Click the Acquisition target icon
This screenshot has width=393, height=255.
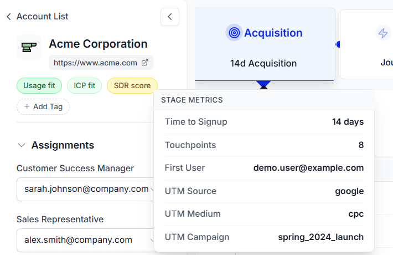(234, 33)
